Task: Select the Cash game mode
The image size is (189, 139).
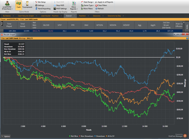Action: click(19, 5)
